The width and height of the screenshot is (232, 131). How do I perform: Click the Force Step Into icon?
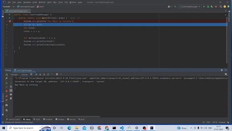[44, 74]
